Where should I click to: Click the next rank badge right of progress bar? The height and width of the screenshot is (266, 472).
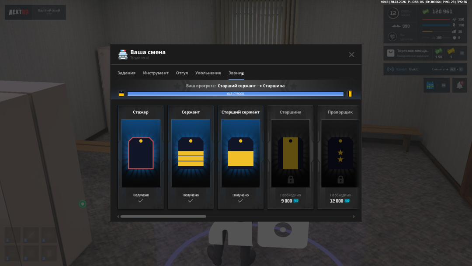point(350,94)
